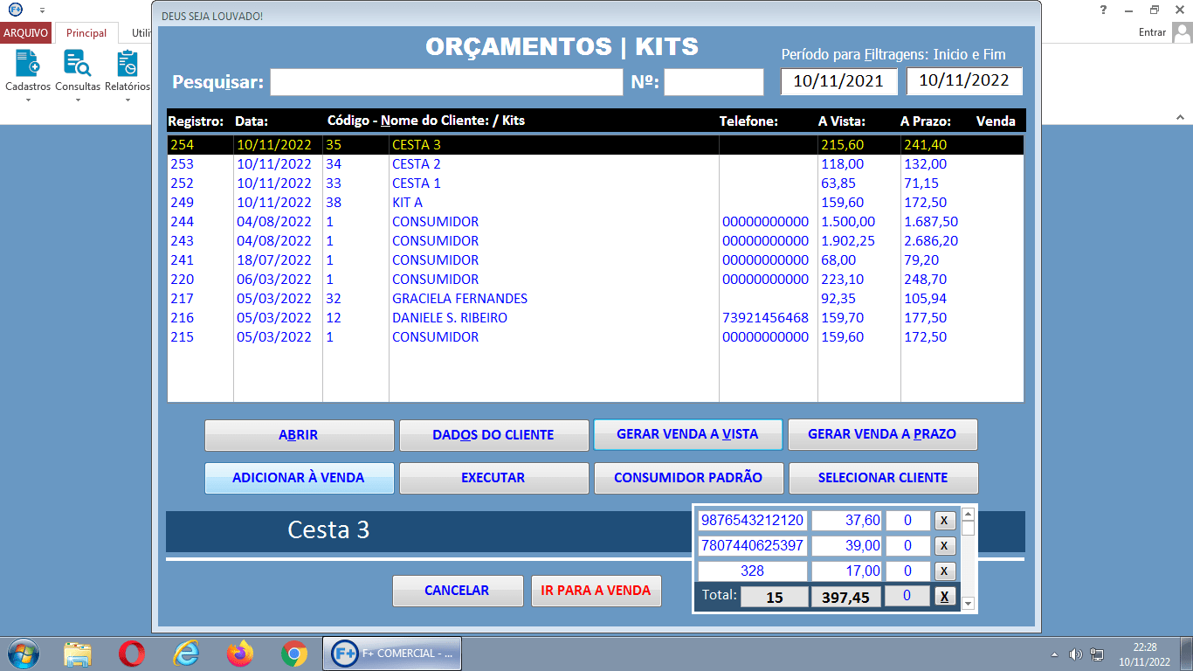
Task: Launch File Explorer from the taskbar
Action: (78, 654)
